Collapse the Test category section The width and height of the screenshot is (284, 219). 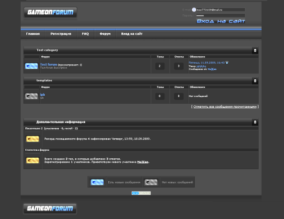click(255, 50)
